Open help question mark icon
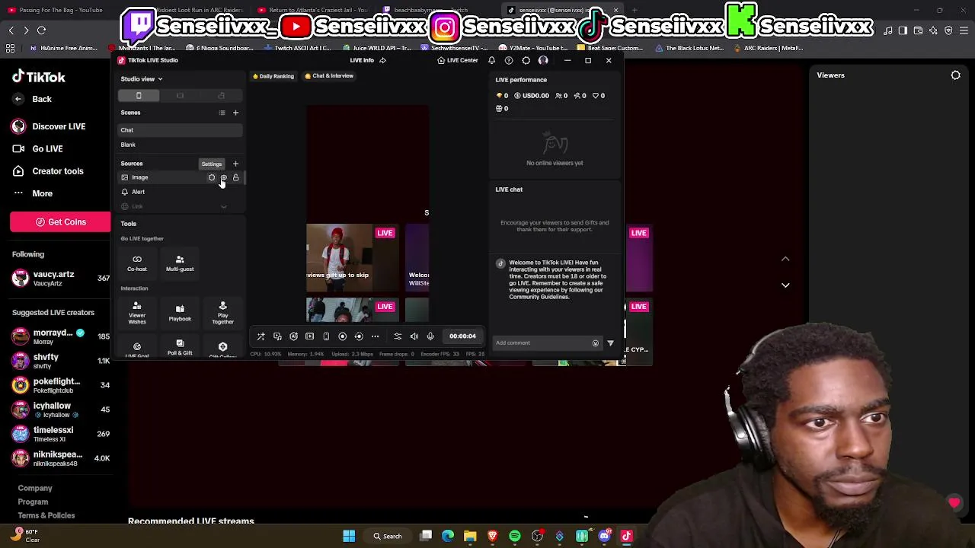 [509, 60]
